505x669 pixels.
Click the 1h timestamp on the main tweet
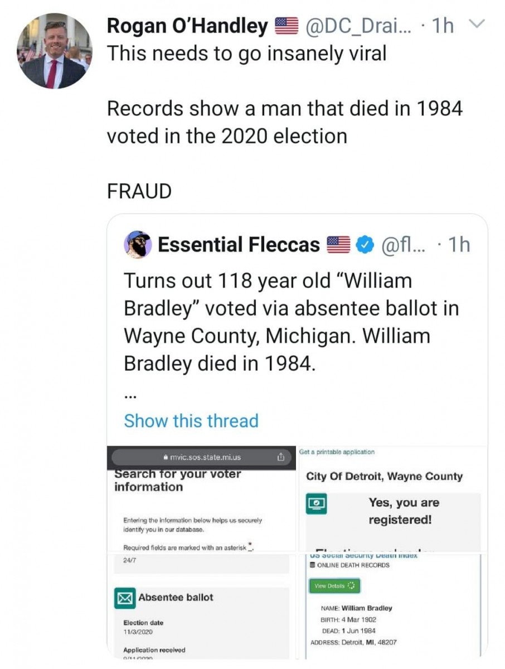coord(441,25)
